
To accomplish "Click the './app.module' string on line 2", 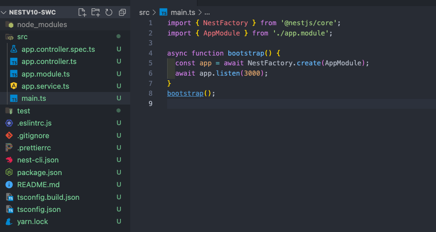I will pos(301,33).
